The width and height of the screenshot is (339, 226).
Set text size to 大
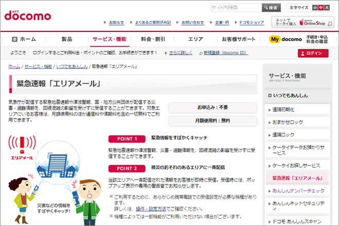point(327,8)
